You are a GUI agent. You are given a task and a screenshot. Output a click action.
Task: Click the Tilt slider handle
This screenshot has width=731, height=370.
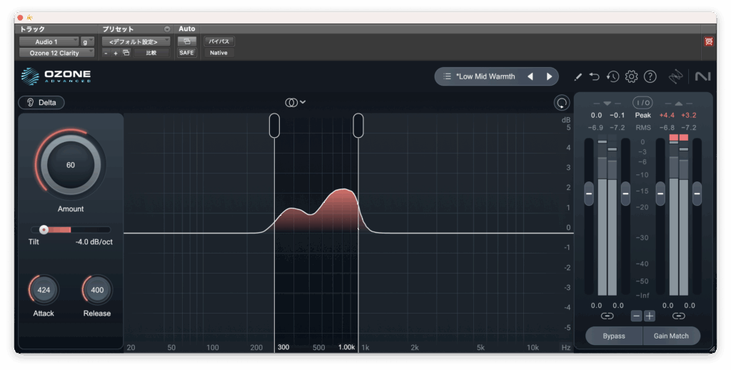(x=44, y=229)
